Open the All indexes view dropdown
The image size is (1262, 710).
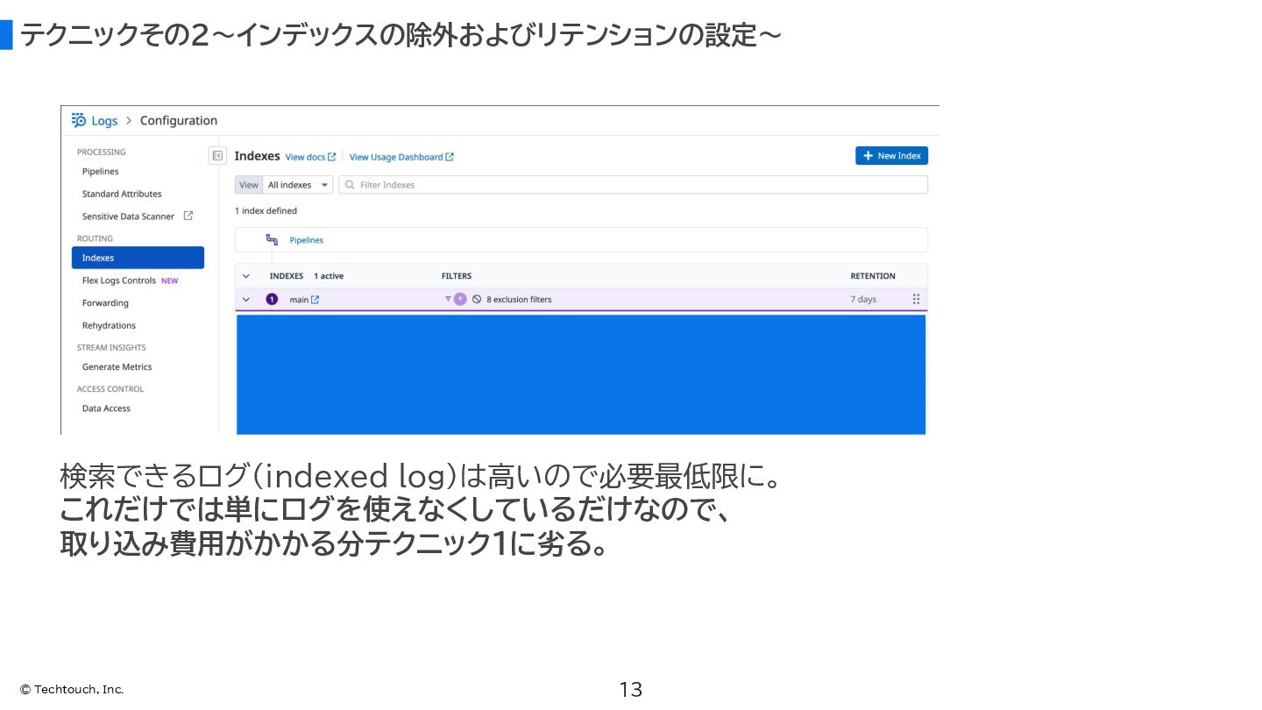pos(298,185)
